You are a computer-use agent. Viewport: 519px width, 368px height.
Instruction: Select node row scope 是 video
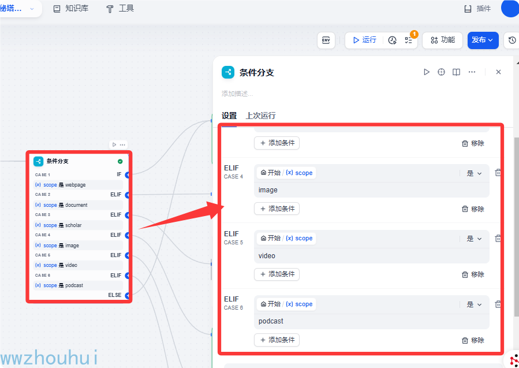click(78, 265)
